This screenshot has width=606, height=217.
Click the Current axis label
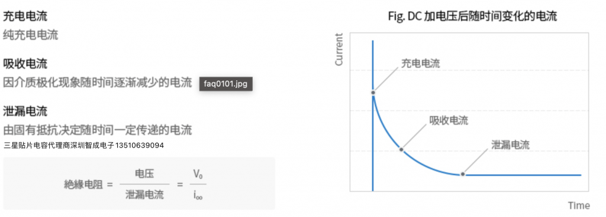pos(339,50)
